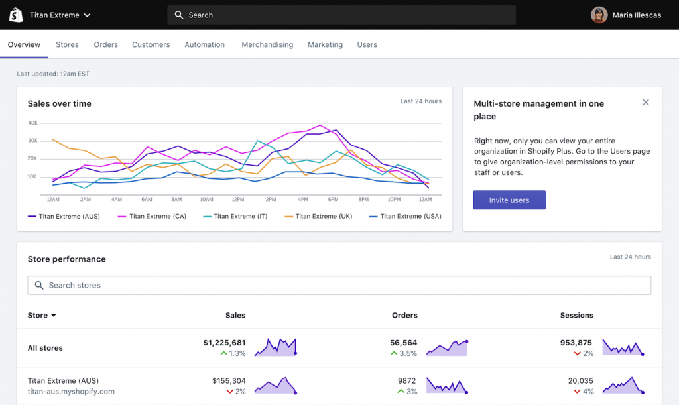This screenshot has height=405, width=679.
Task: Click the Store performance heading
Action: (x=67, y=259)
